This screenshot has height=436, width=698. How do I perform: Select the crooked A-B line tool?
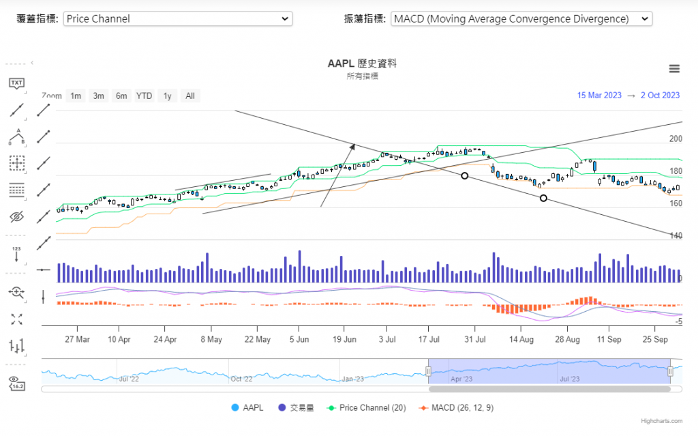tap(16, 137)
